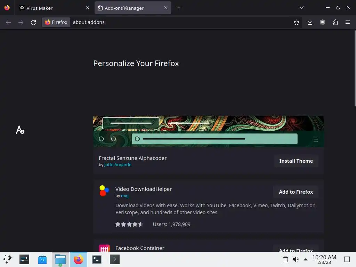Open the Firefox hamburger application menu

tap(348, 22)
